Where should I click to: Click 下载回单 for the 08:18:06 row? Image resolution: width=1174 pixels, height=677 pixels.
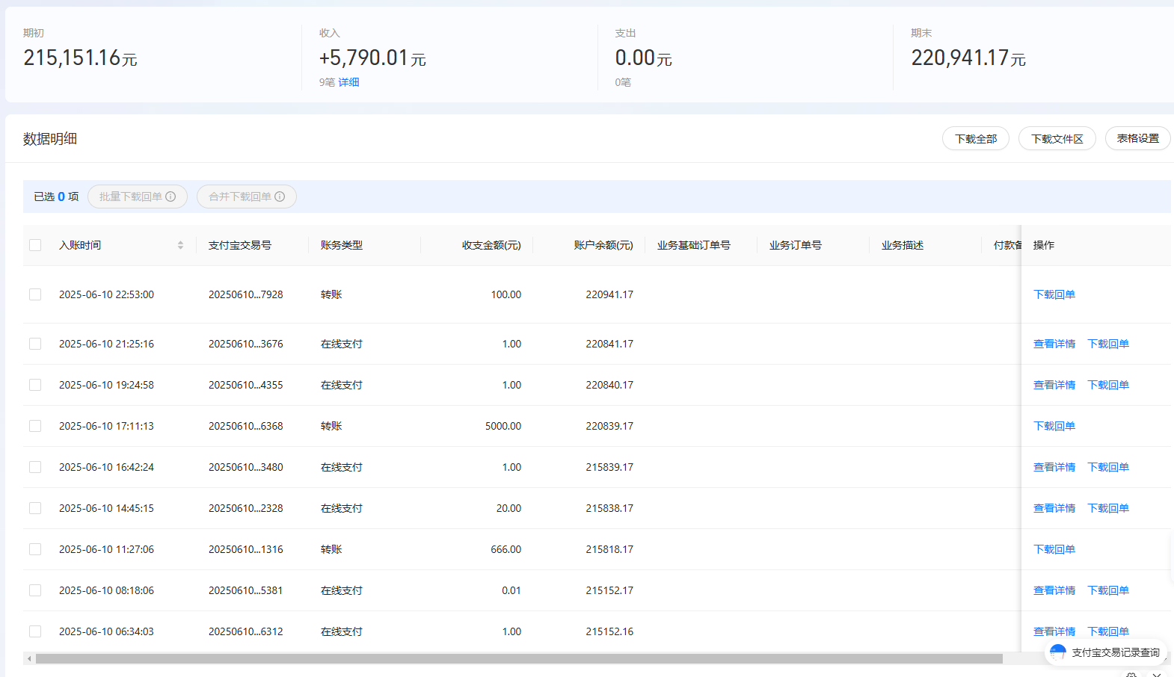point(1108,590)
